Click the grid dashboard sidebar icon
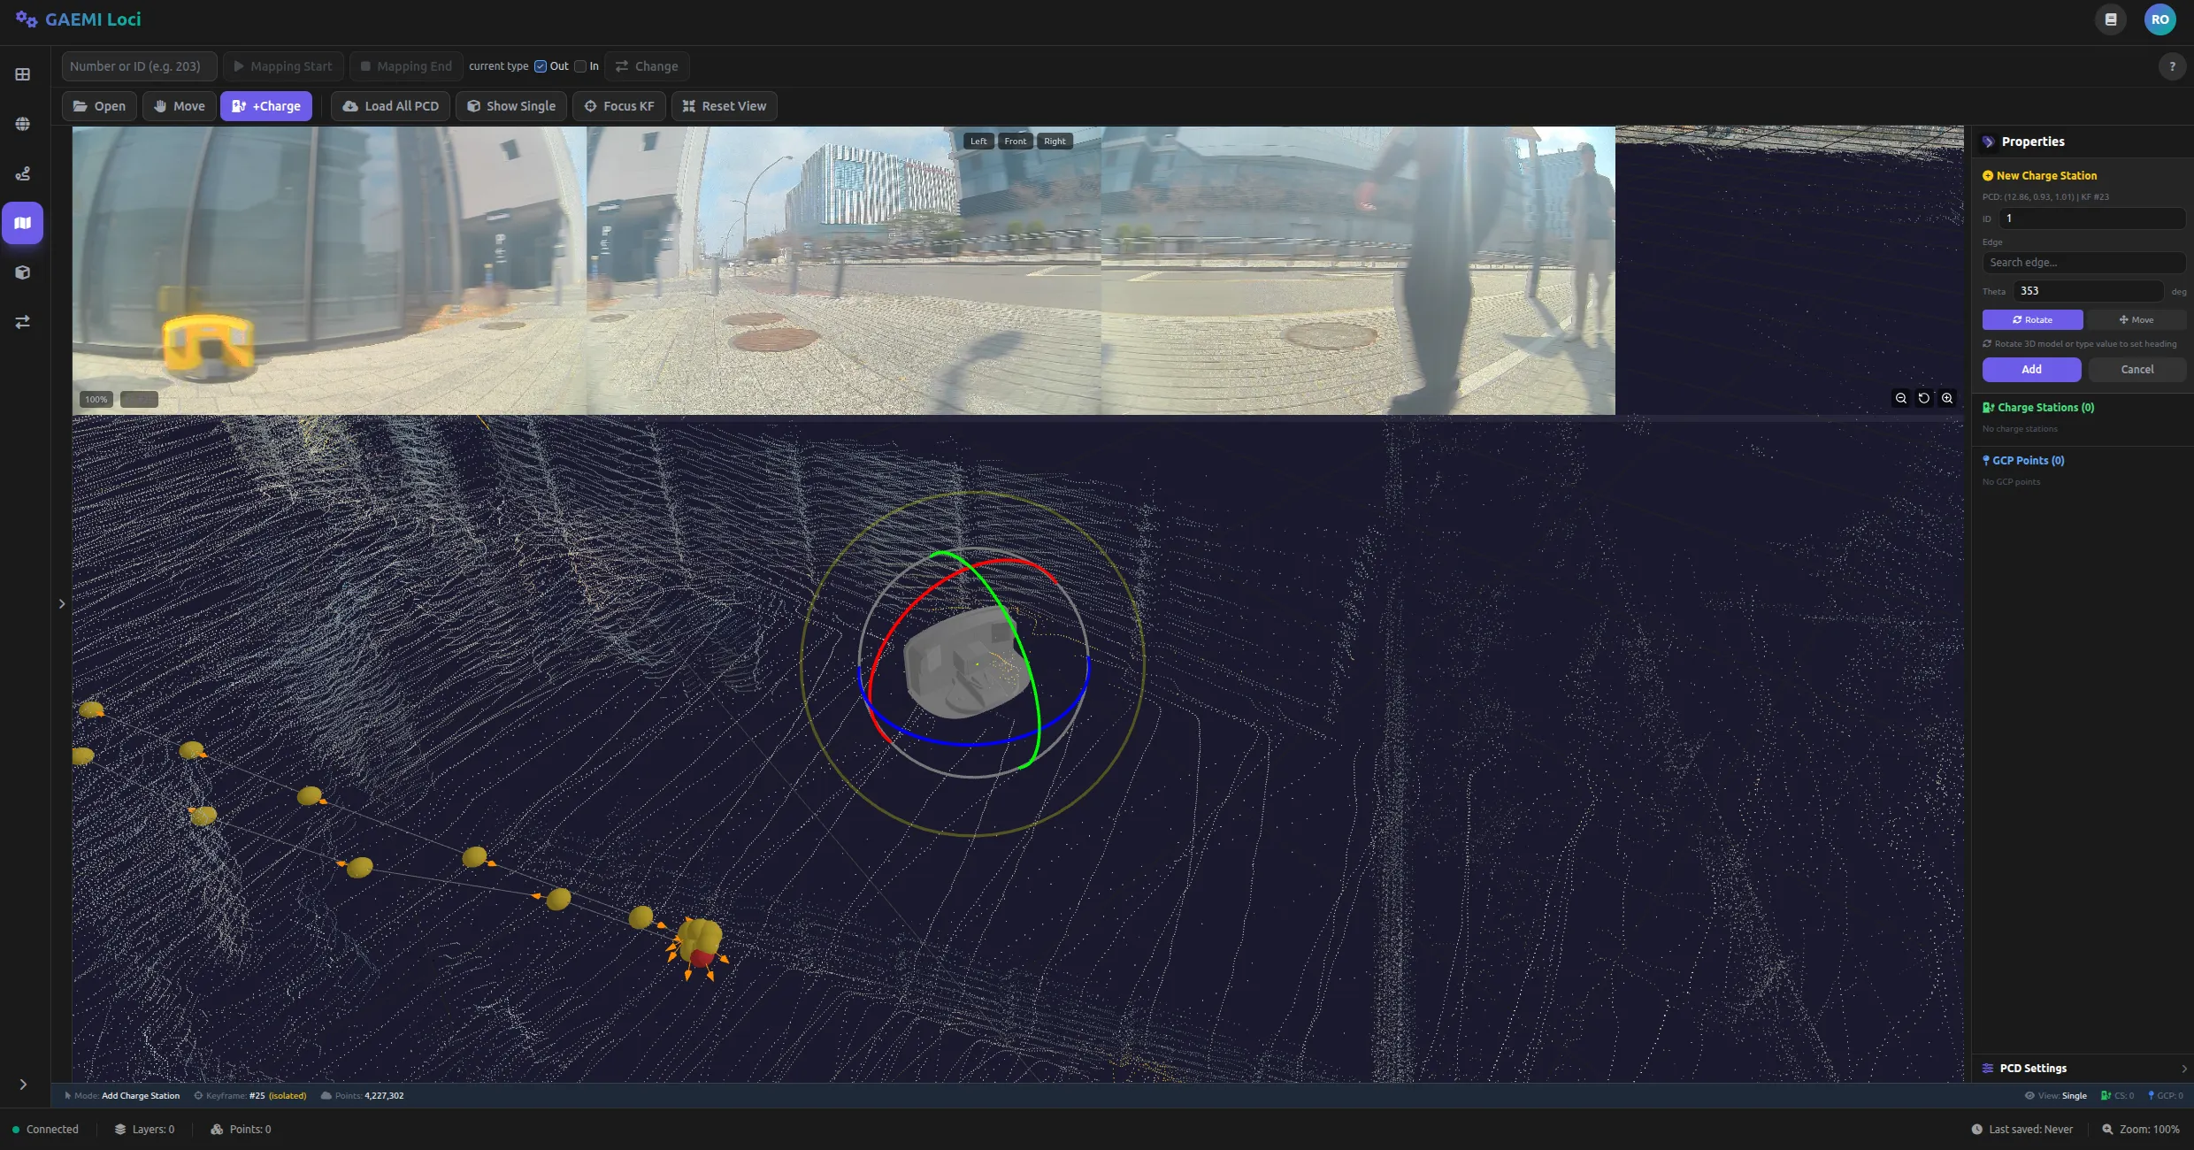This screenshot has width=2194, height=1150. [x=23, y=74]
